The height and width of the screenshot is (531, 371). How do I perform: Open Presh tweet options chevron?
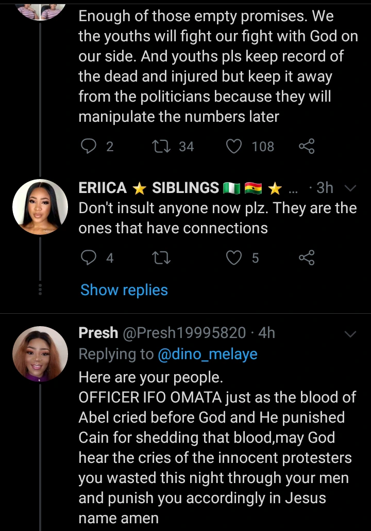[x=350, y=334]
